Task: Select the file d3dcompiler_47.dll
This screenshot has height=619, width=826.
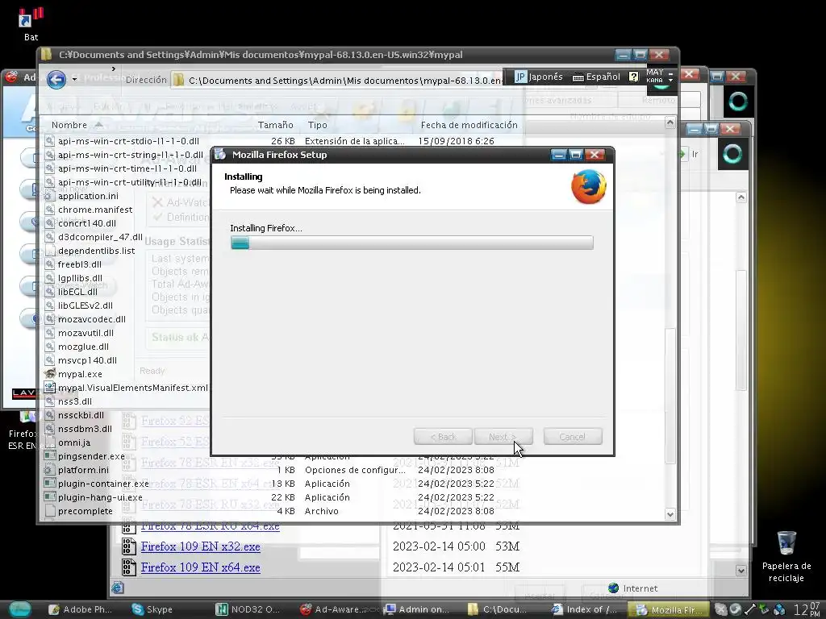Action: (100, 237)
